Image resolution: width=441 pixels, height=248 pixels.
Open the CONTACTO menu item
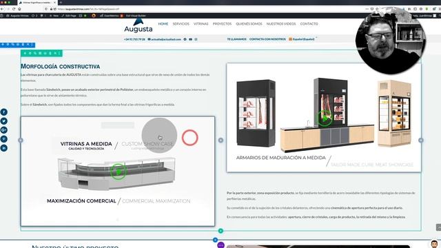(x=309, y=24)
